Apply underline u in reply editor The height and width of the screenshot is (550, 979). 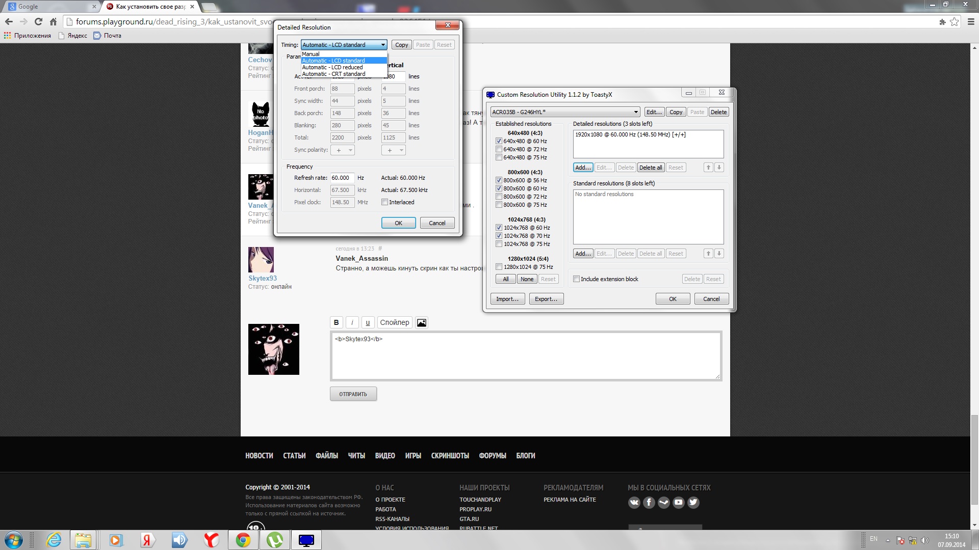tap(368, 322)
